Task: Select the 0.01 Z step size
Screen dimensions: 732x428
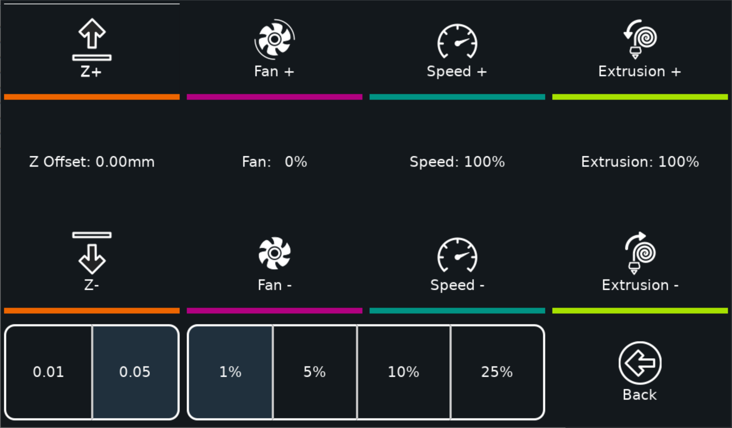Action: click(x=49, y=372)
